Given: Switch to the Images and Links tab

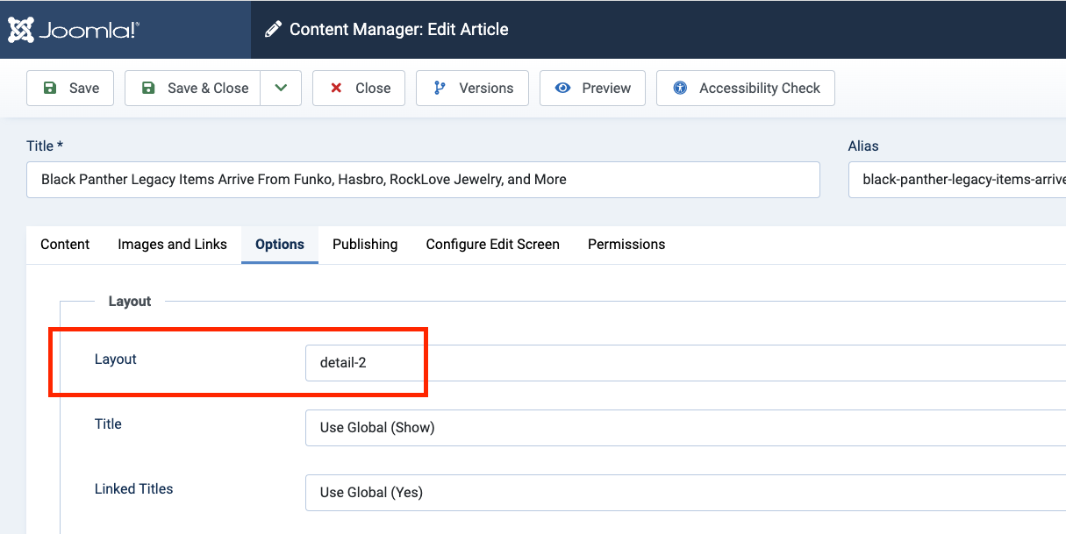Looking at the screenshot, I should pos(172,245).
